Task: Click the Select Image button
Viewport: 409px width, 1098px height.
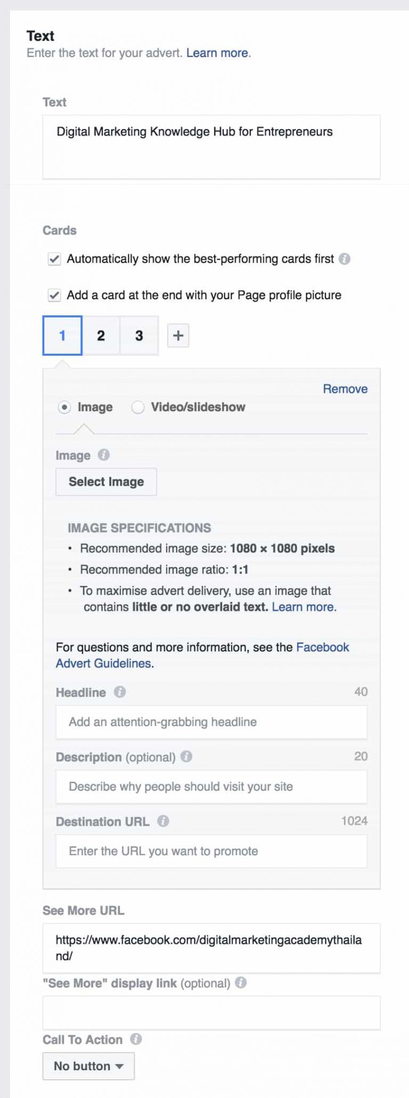Action: click(107, 482)
